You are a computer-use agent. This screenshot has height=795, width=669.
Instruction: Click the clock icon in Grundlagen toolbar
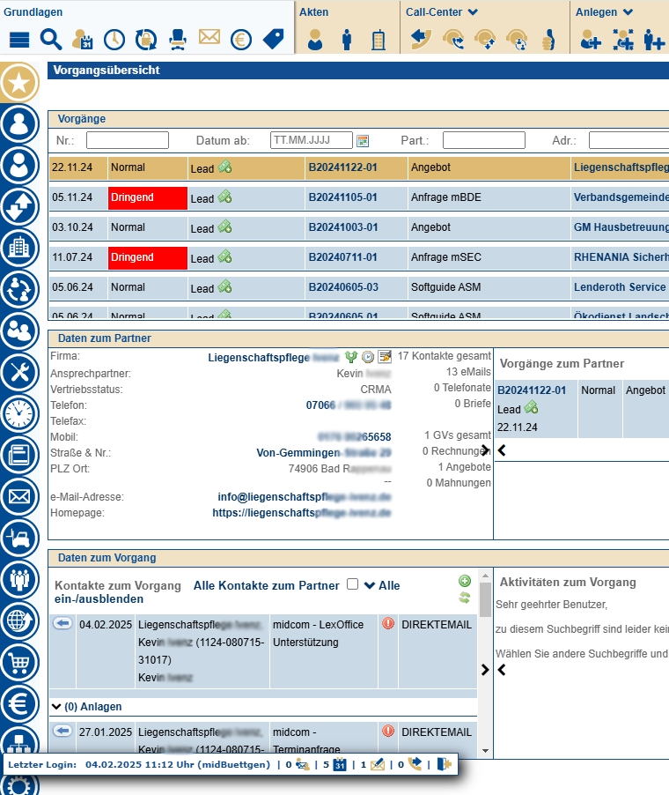pyautogui.click(x=114, y=40)
